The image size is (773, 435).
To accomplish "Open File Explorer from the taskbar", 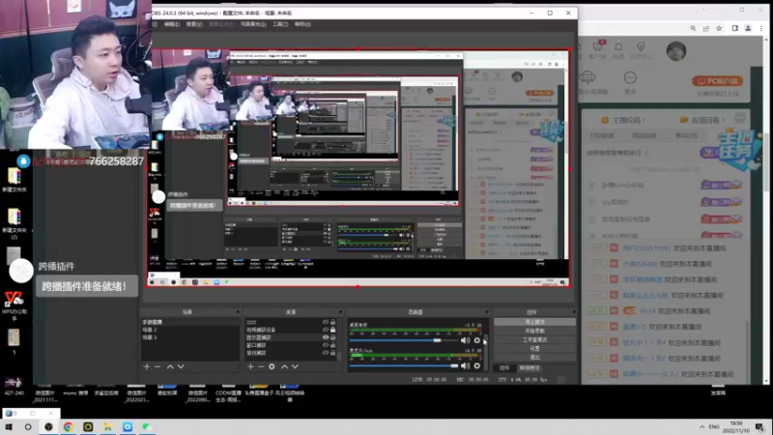I will click(107, 427).
